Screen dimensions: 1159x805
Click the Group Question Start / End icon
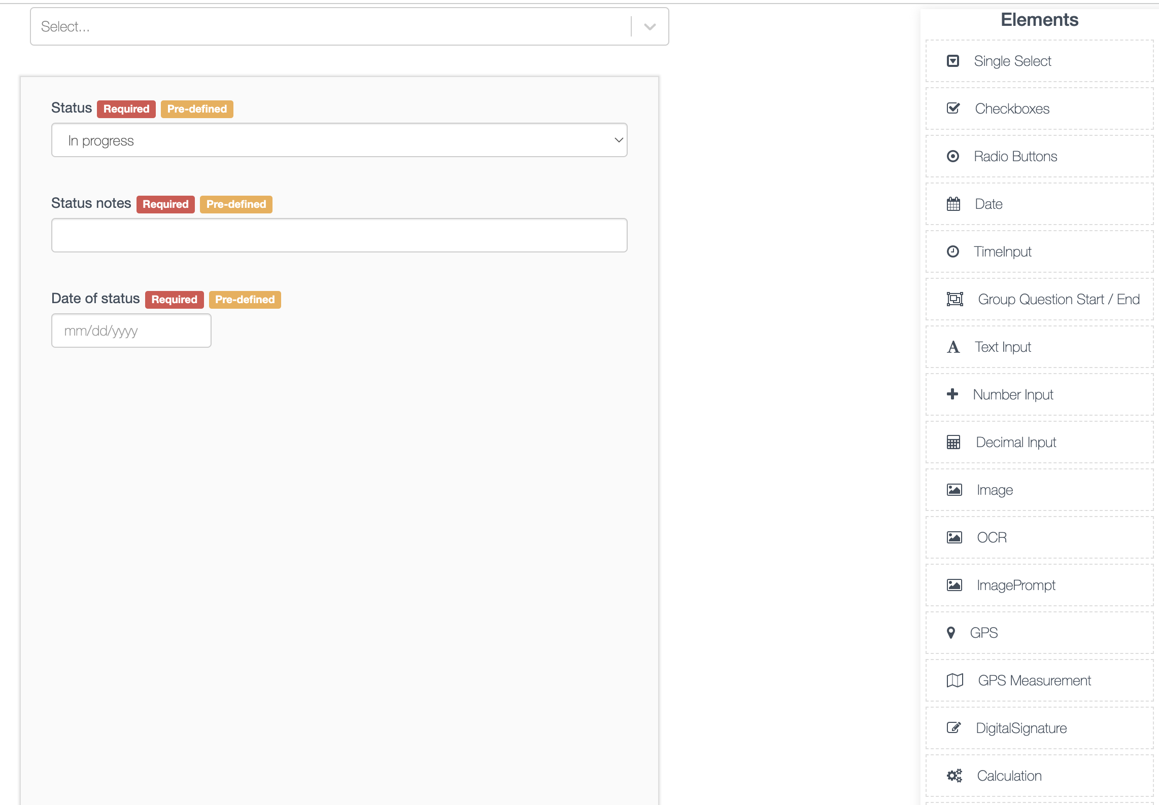click(x=955, y=299)
